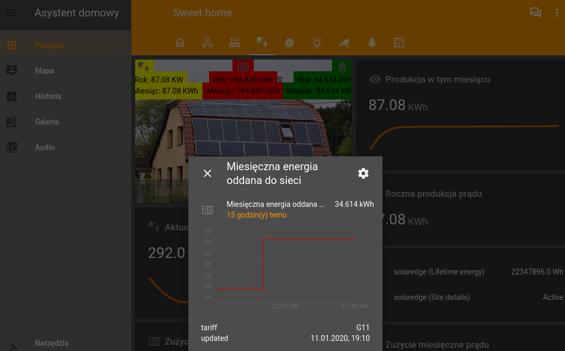Screen dimensions: 565x351
Task: Open the overflow three-dots menu
Action: [556, 13]
